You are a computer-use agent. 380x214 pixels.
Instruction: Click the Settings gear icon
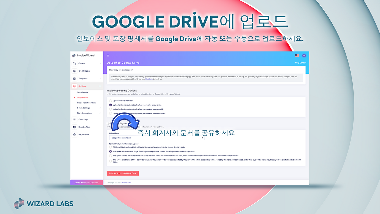tap(74, 86)
